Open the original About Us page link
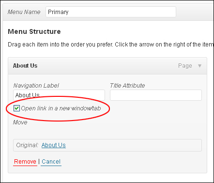 (x=54, y=145)
